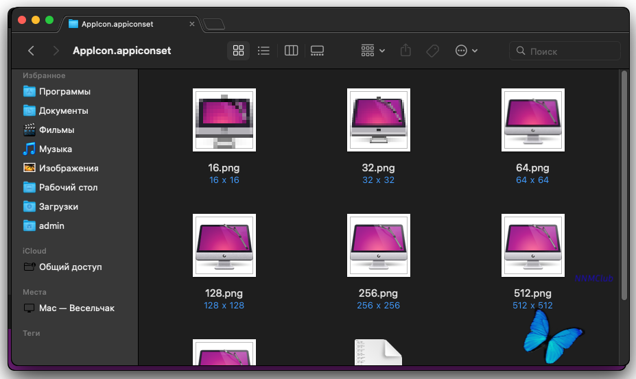Select the 16.png thumbnail

224,120
